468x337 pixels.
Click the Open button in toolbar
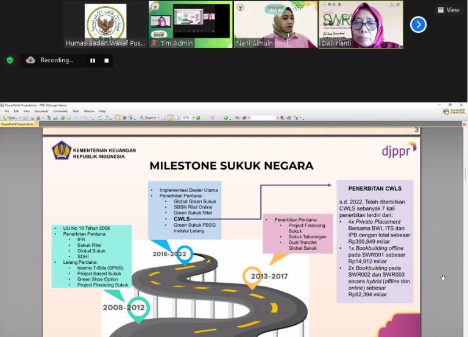[12, 118]
